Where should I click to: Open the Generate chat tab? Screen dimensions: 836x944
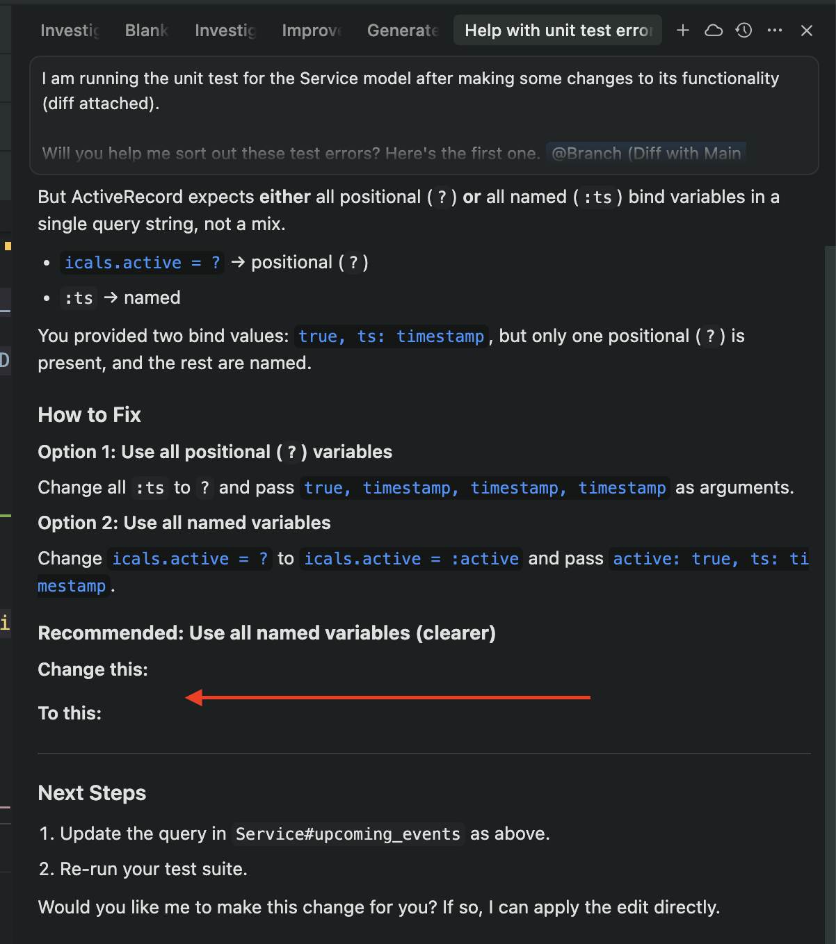click(x=403, y=31)
